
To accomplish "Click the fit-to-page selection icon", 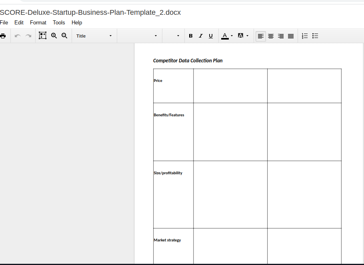I will tap(43, 36).
